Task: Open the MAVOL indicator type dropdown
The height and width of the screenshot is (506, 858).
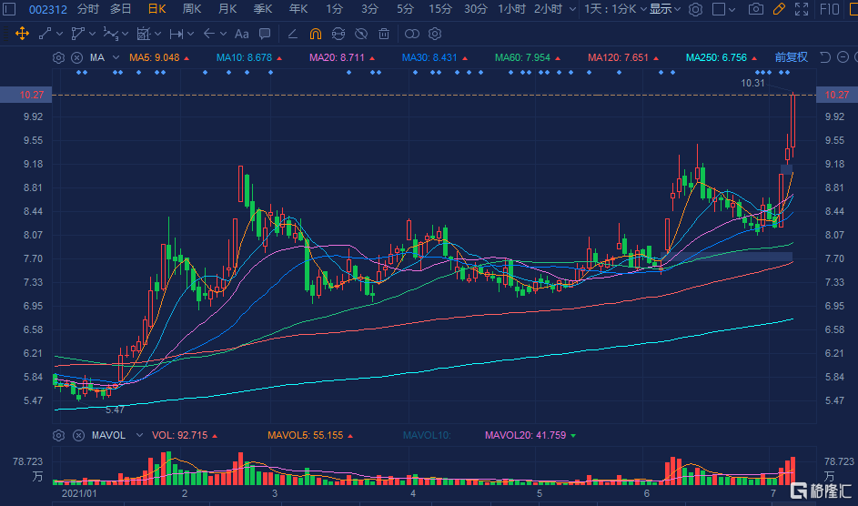Action: (139, 435)
